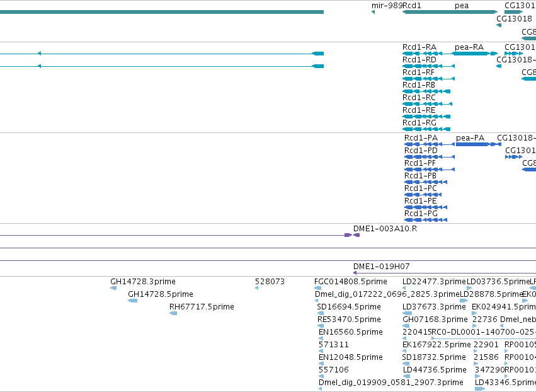Select the CG13018 gene label
The height and width of the screenshot is (392, 536).
[x=514, y=18]
